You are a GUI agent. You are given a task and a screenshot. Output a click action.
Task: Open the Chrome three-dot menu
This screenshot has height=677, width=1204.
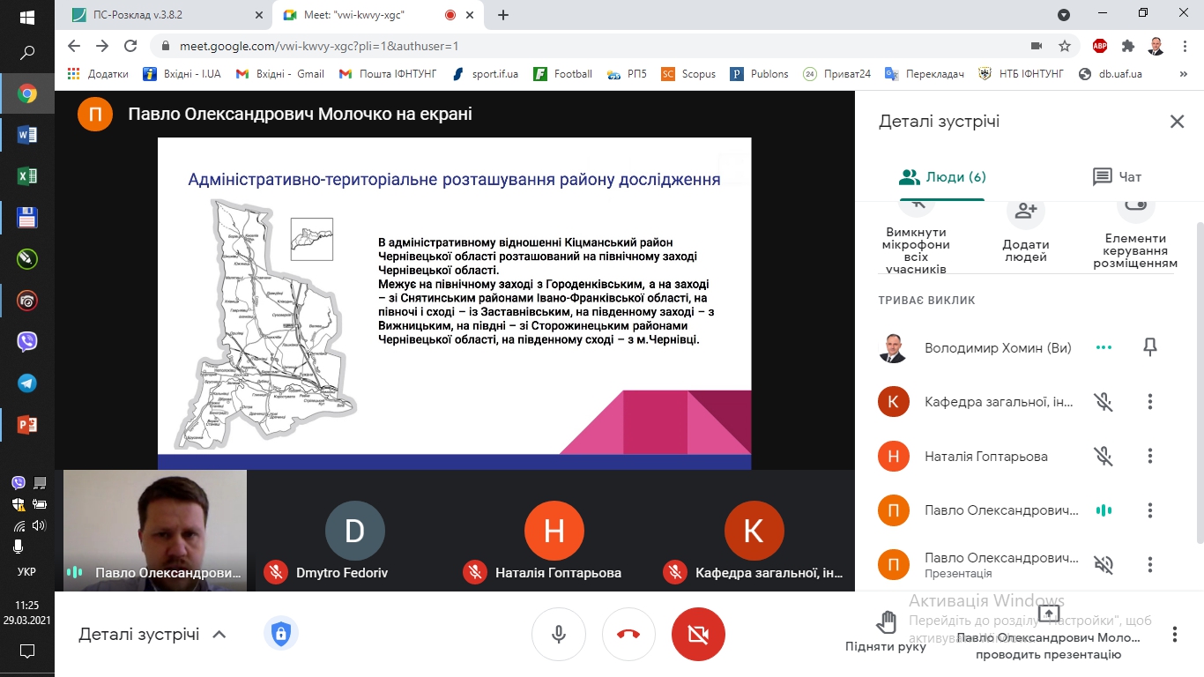click(x=1185, y=46)
